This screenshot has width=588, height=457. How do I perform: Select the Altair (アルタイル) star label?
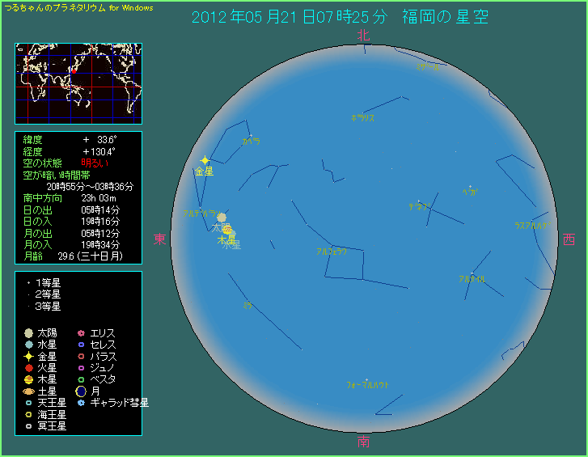471,279
